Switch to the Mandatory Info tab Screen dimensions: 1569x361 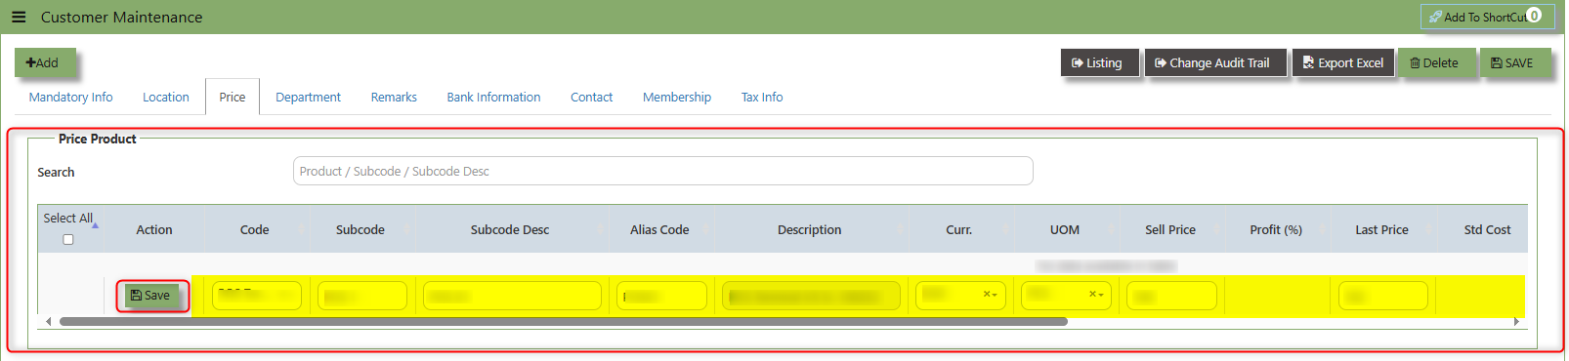click(x=71, y=97)
